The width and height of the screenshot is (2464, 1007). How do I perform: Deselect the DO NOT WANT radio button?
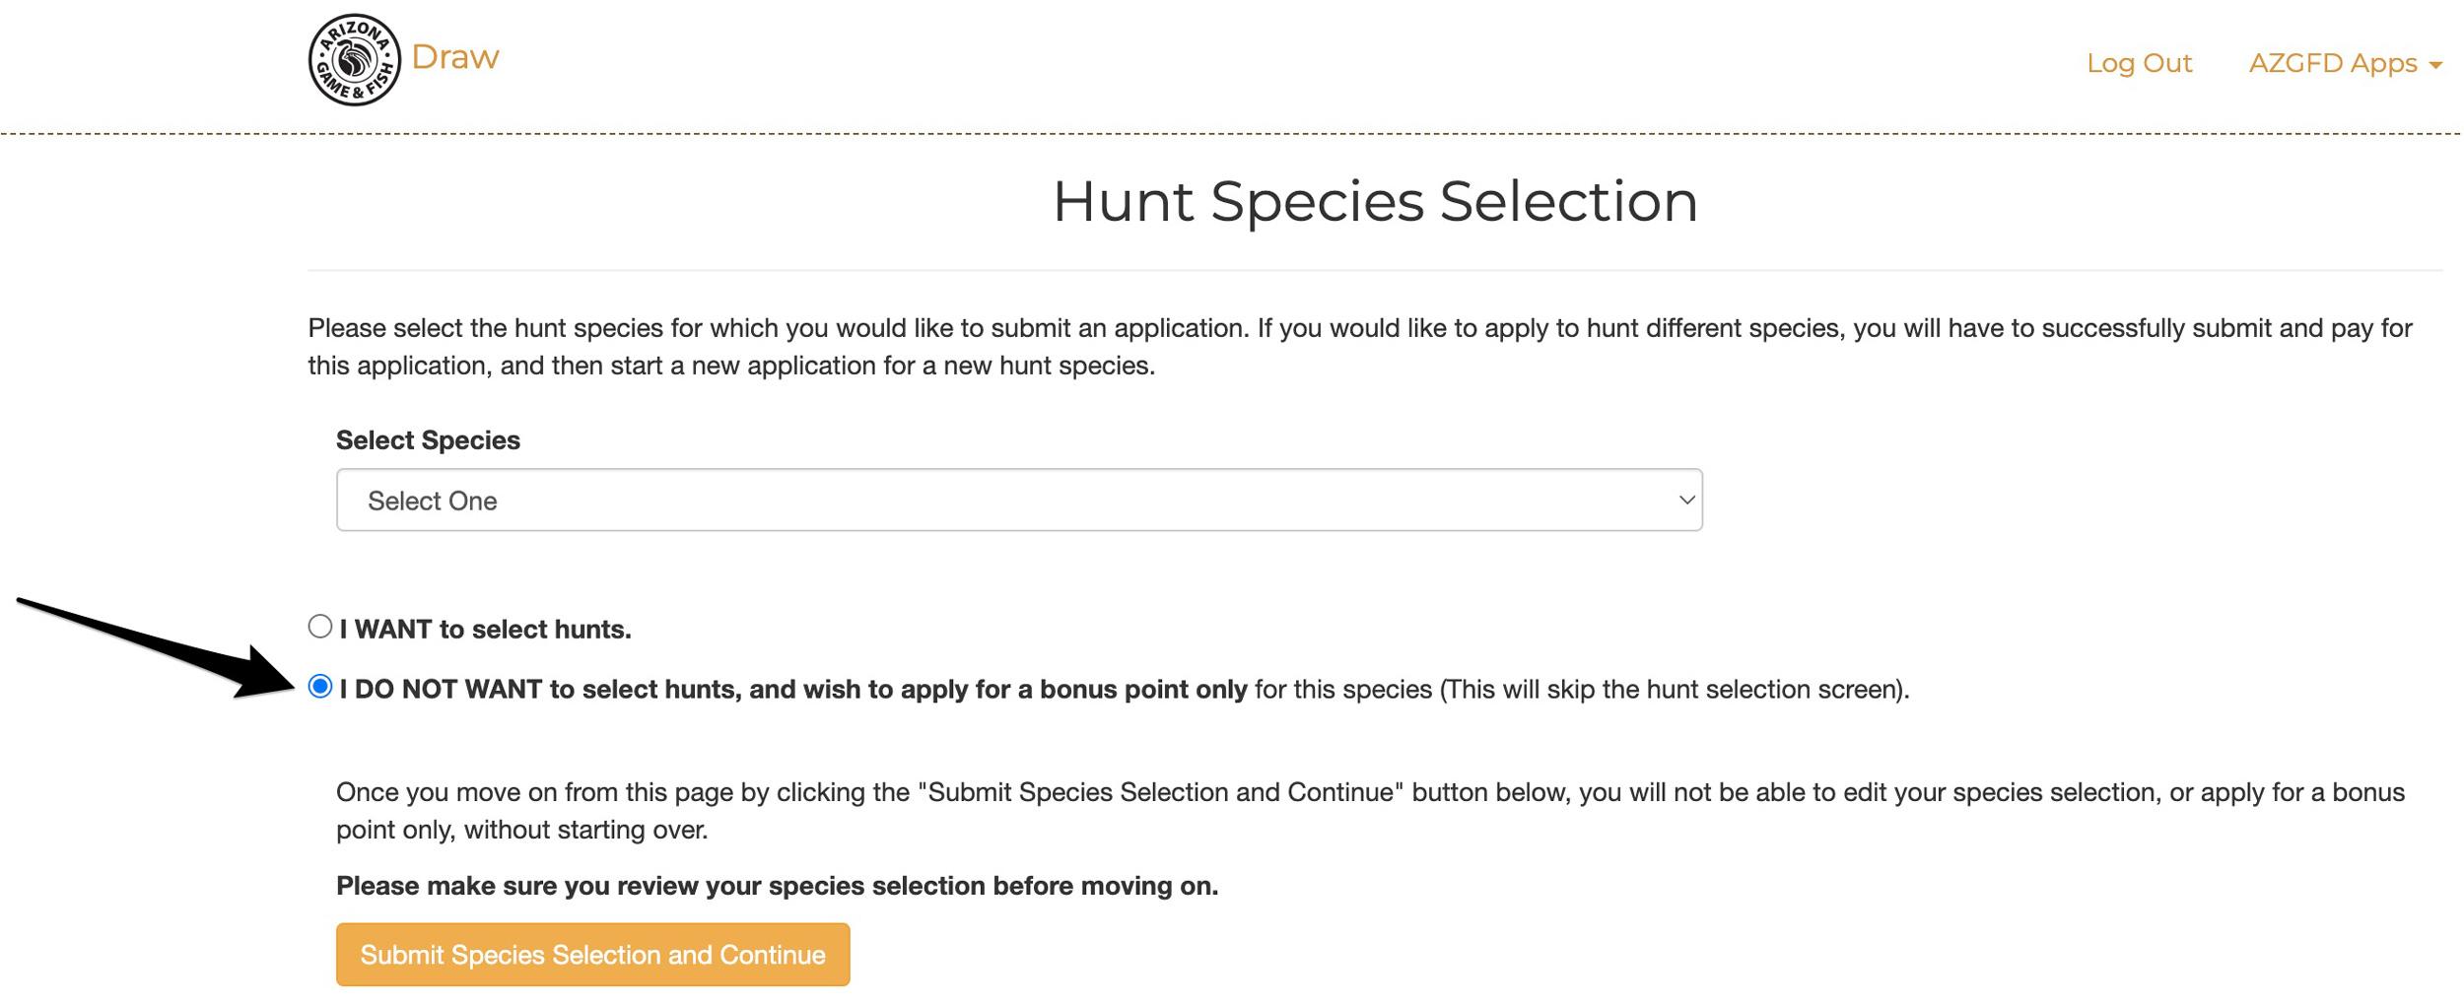[320, 687]
